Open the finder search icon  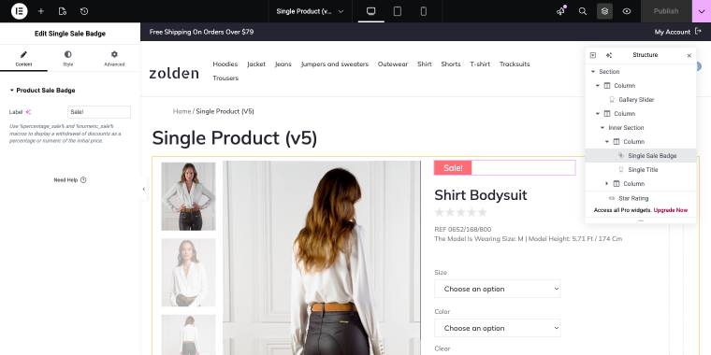[x=583, y=11]
